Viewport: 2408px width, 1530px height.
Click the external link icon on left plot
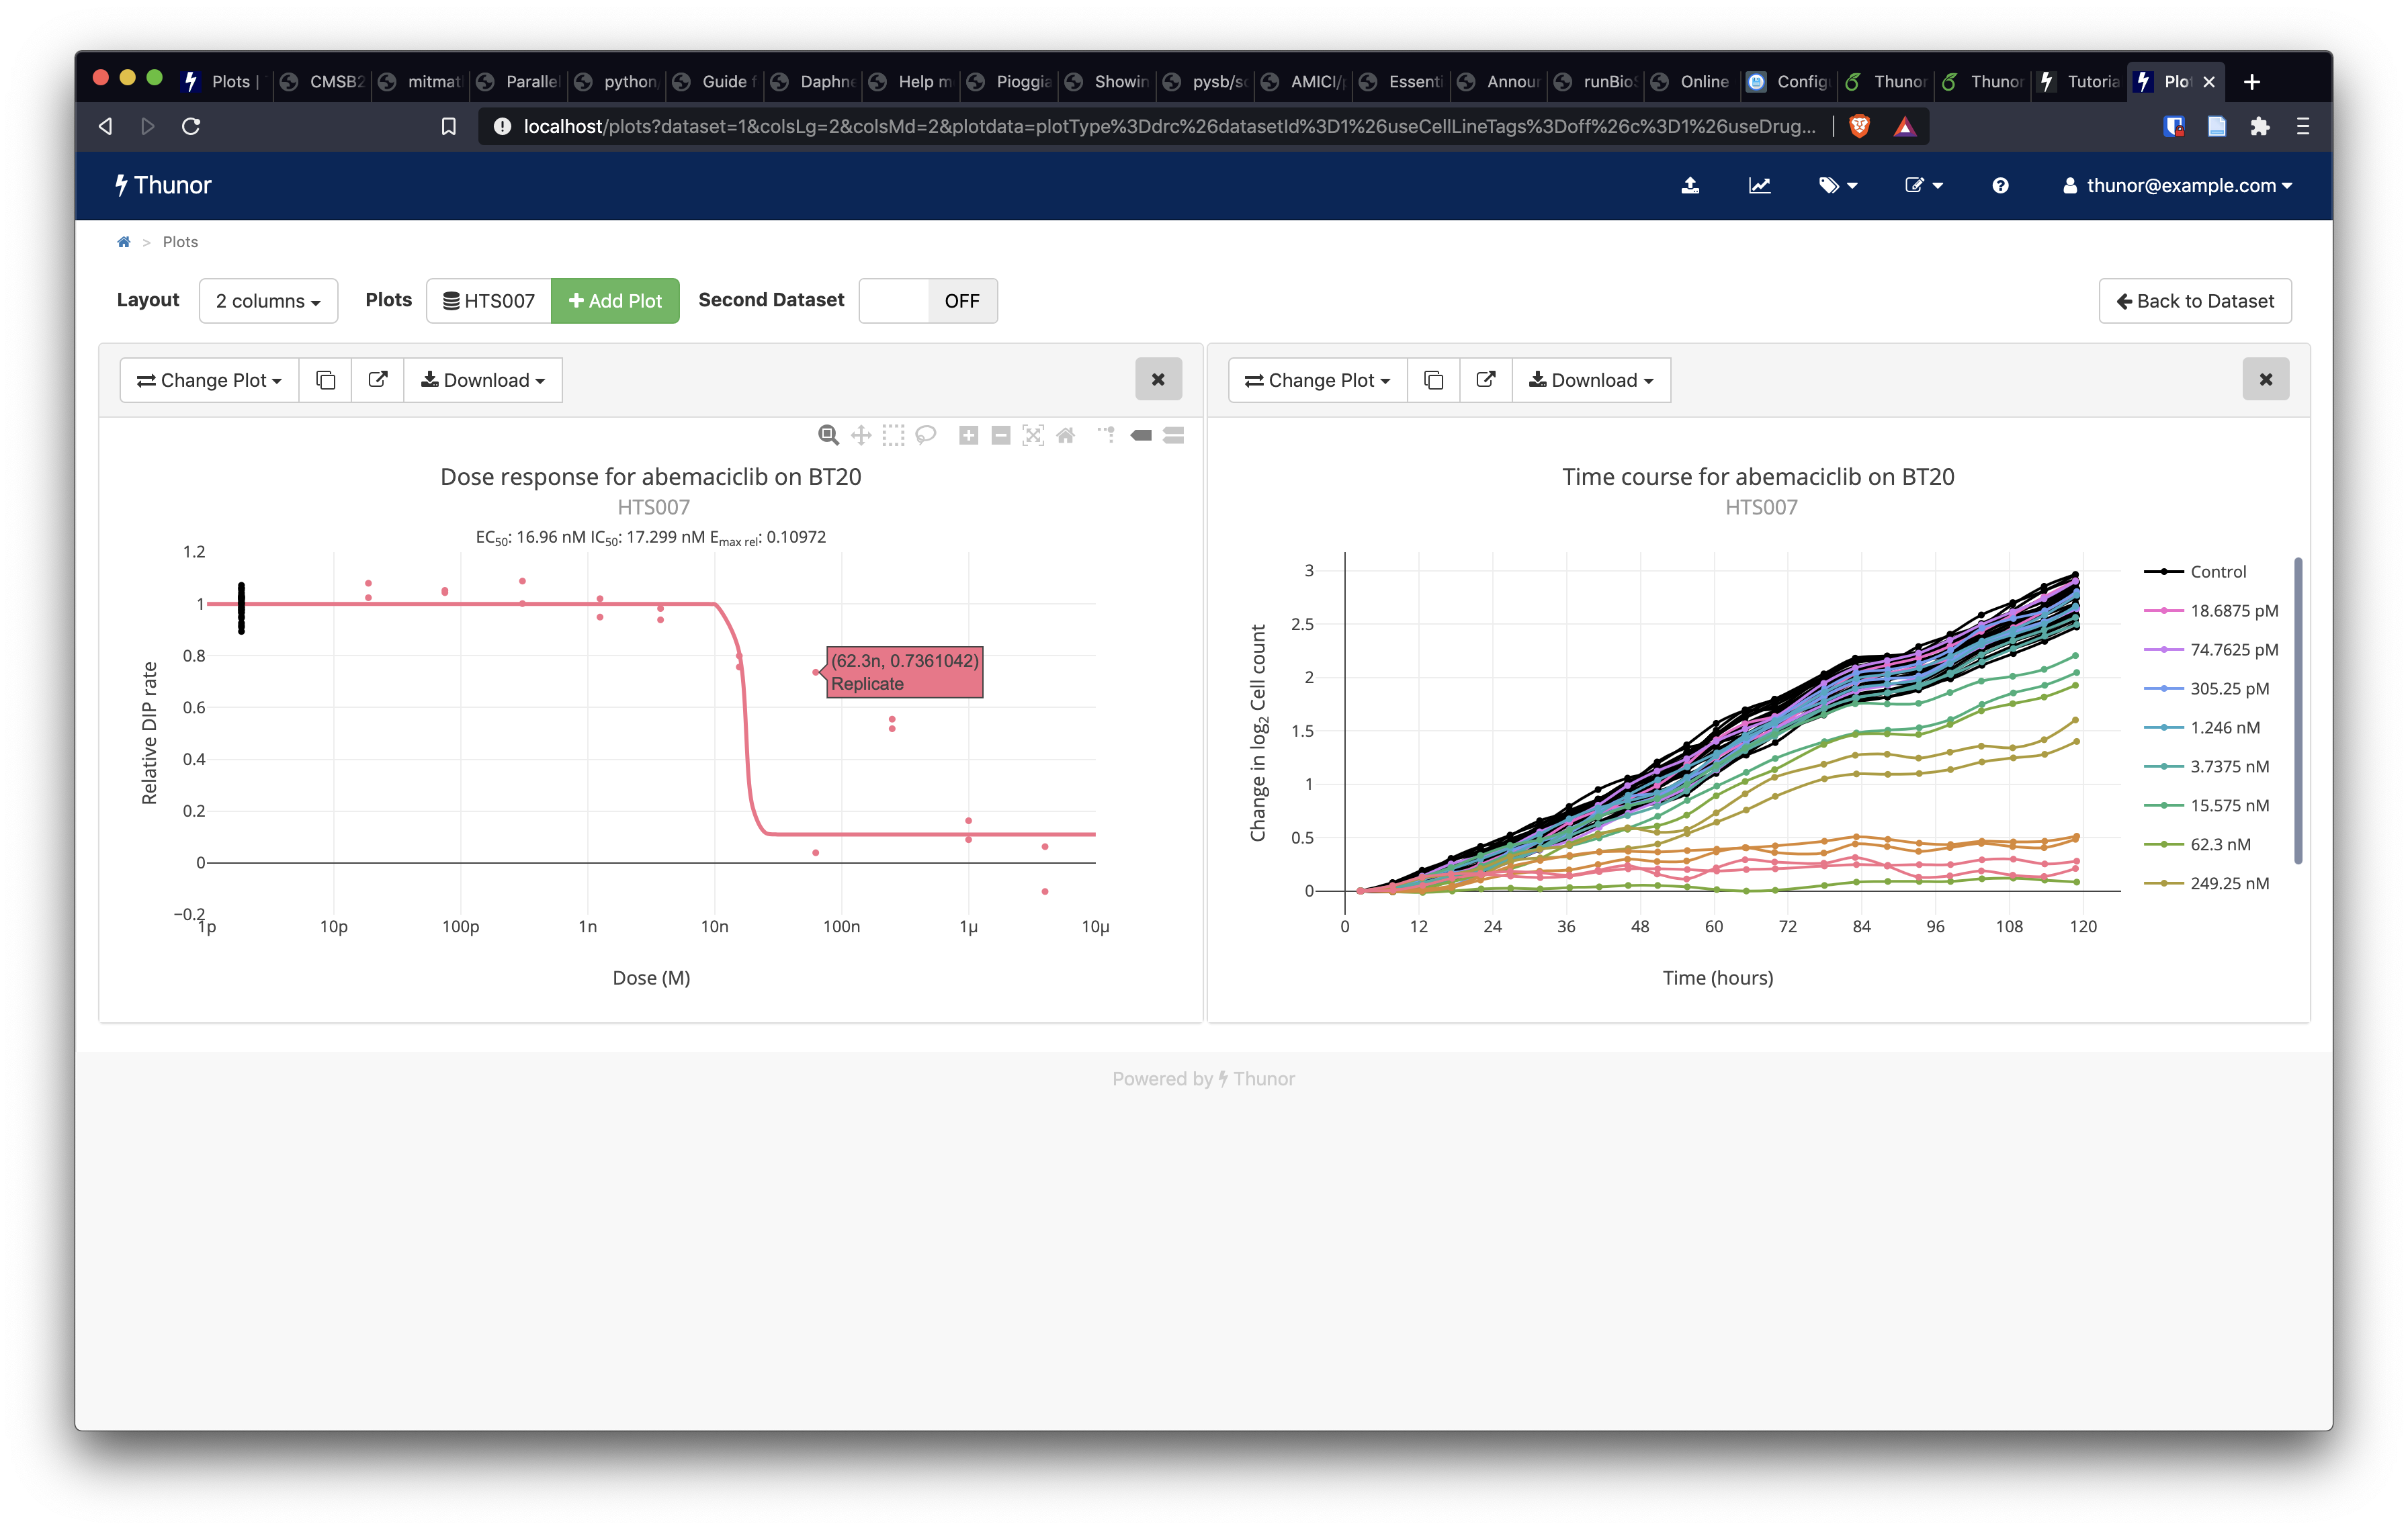tap(376, 379)
